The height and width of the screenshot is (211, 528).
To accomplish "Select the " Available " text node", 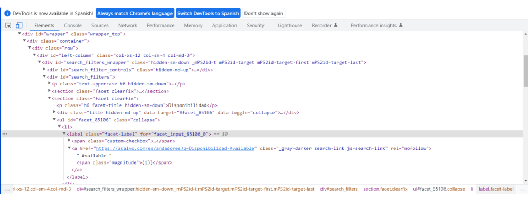I will tap(94, 156).
